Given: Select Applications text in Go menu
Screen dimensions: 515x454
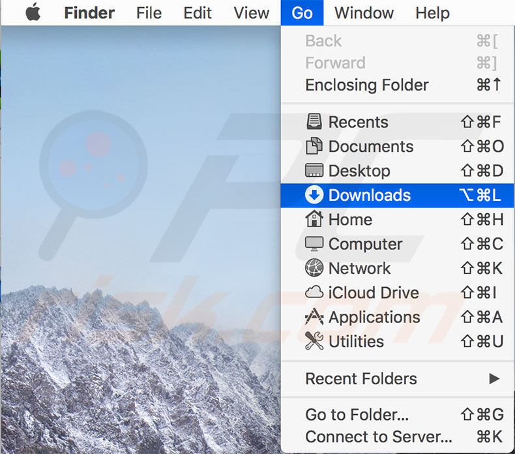Looking at the screenshot, I should click(374, 318).
